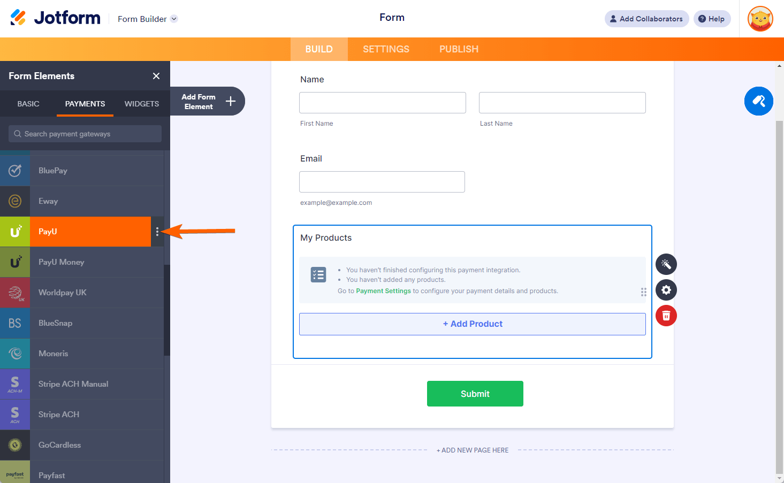
Task: Select the BluePay gateway icon
Action: [x=15, y=171]
